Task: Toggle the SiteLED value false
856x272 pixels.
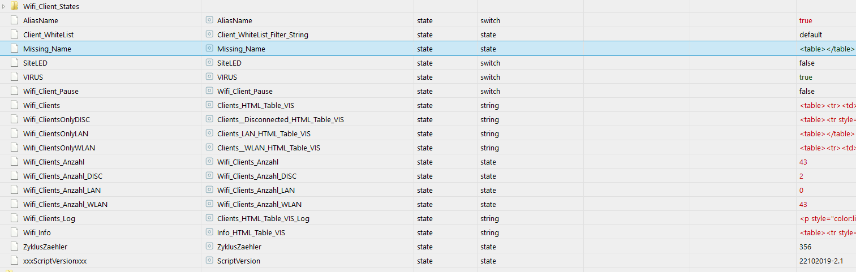Action: pos(807,63)
